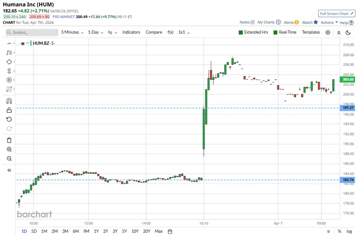Choose the shapes polygon tool

pyautogui.click(x=9, y=62)
